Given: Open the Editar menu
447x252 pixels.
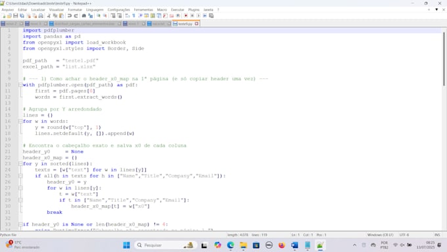Looking at the screenshot, I should coord(22,10).
